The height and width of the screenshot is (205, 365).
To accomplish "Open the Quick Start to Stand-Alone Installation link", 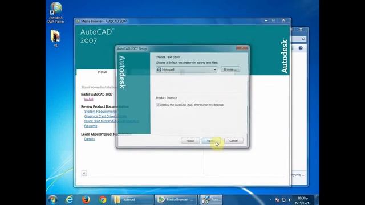I will point(112,121).
